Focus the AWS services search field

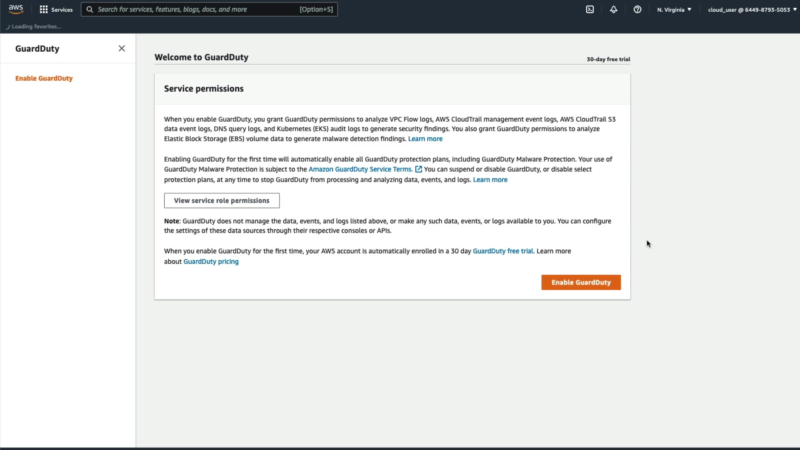(196, 10)
